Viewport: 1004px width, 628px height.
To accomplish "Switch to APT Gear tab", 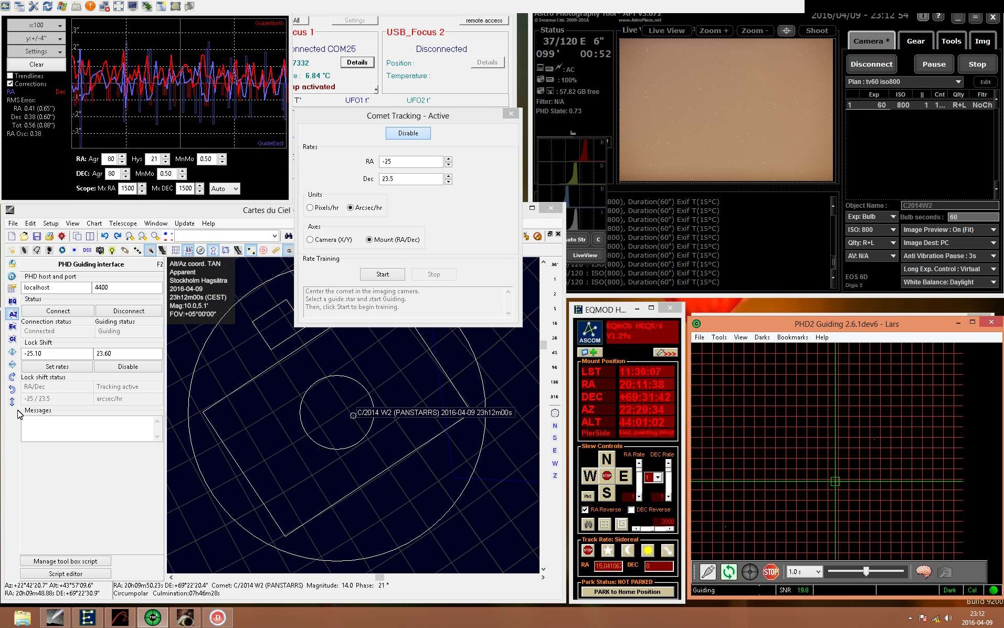I will pyautogui.click(x=916, y=41).
